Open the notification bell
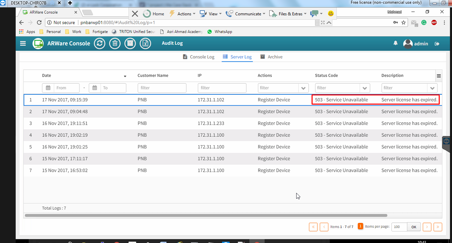 pos(396,43)
